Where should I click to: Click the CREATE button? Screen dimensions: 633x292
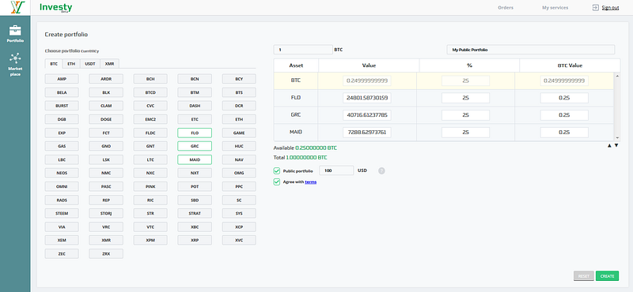pos(607,276)
